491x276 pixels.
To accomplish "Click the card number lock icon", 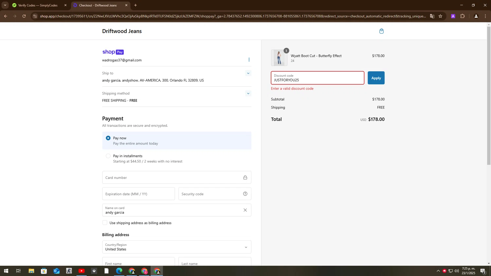I will tap(245, 177).
